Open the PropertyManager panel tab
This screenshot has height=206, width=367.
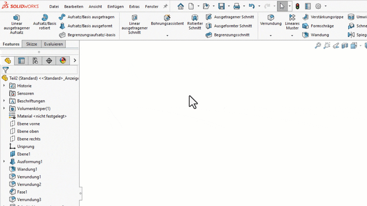[21, 61]
